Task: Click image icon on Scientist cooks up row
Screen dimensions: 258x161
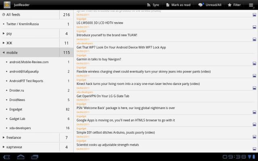Action: 254,149
